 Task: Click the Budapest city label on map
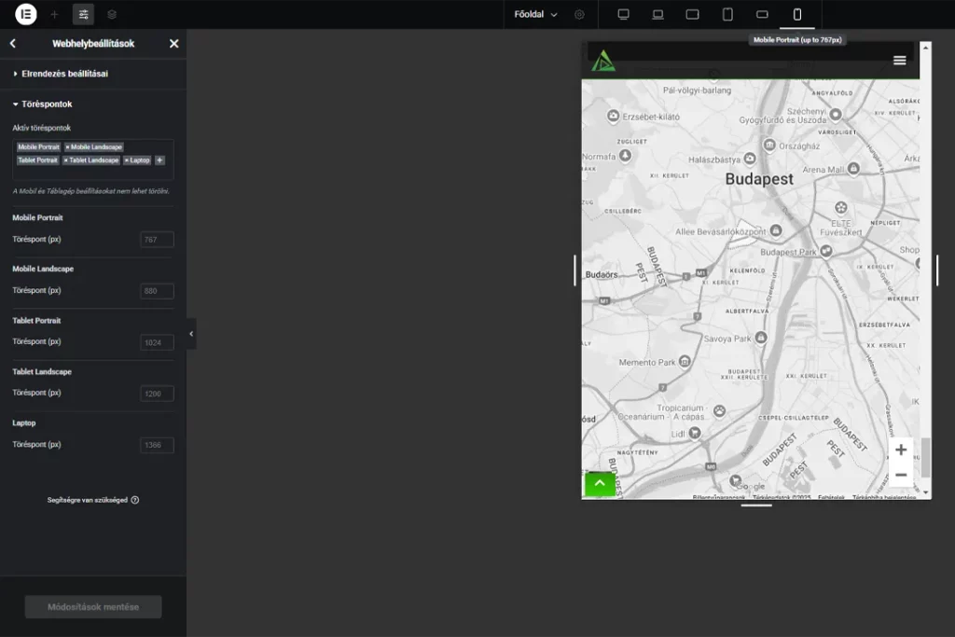point(759,179)
